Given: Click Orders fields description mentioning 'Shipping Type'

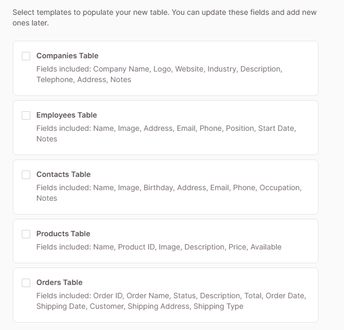Looking at the screenshot, I should 171,296.
